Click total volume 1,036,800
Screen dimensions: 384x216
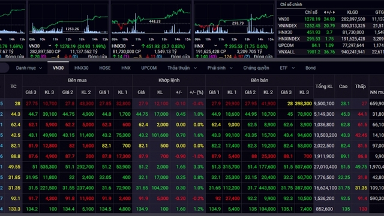click(324, 124)
